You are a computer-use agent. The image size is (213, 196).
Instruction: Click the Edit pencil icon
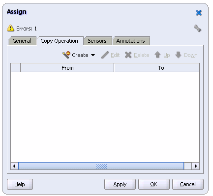(x=105, y=55)
